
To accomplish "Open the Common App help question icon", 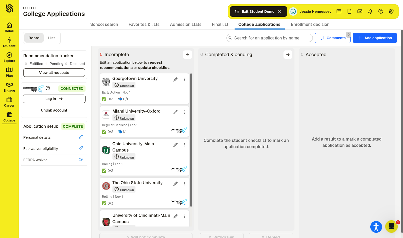I will (48, 88).
